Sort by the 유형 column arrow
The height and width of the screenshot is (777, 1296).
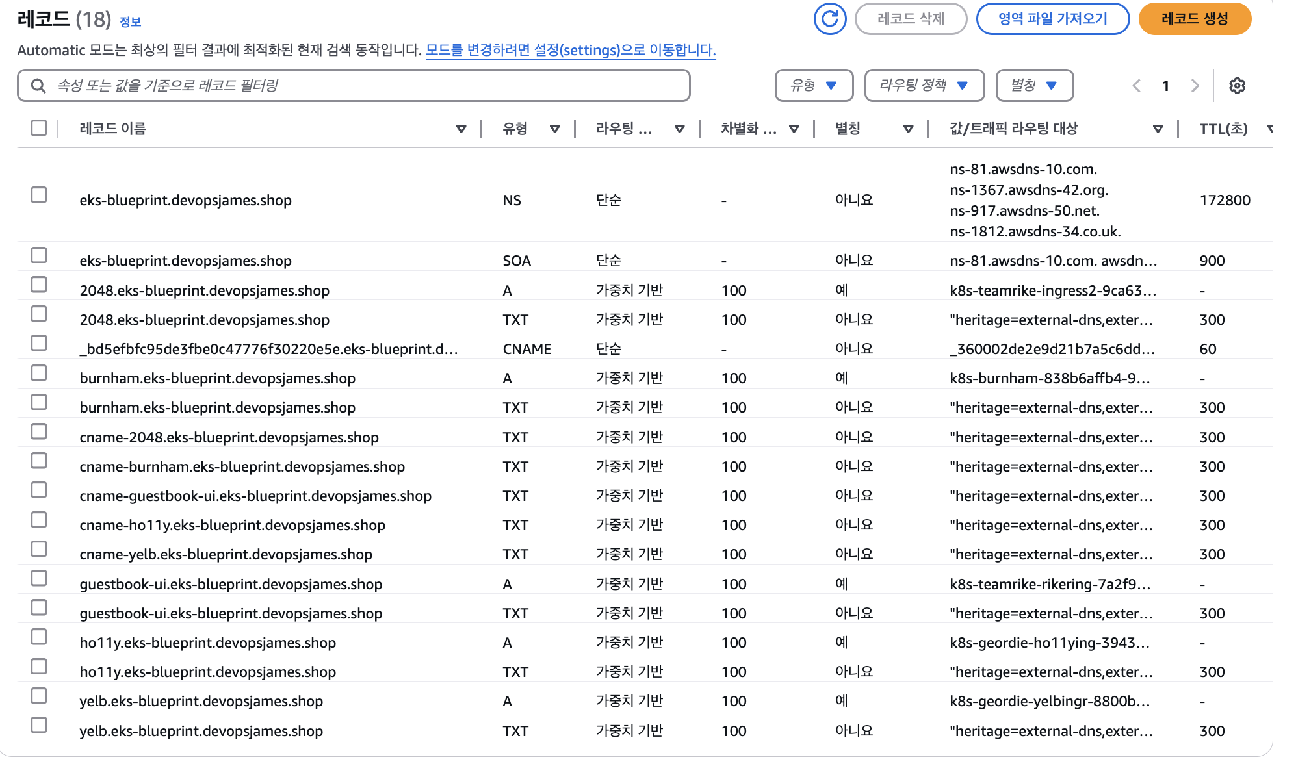pyautogui.click(x=554, y=129)
